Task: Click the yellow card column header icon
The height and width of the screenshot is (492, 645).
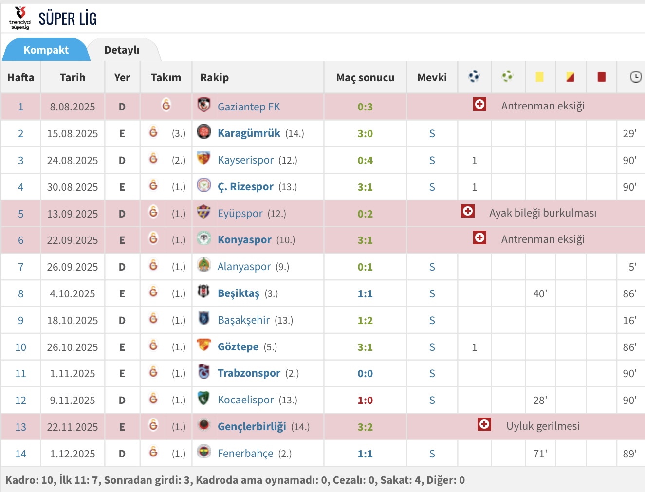Action: tap(539, 76)
